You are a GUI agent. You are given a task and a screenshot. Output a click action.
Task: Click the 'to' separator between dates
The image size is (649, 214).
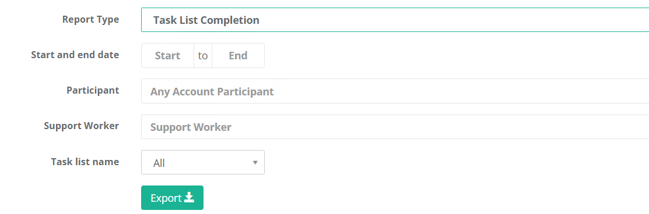203,55
